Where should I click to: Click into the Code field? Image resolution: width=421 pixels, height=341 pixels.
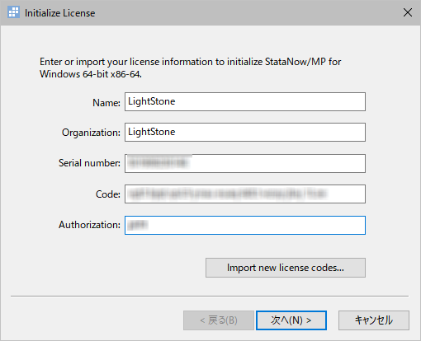[245, 194]
